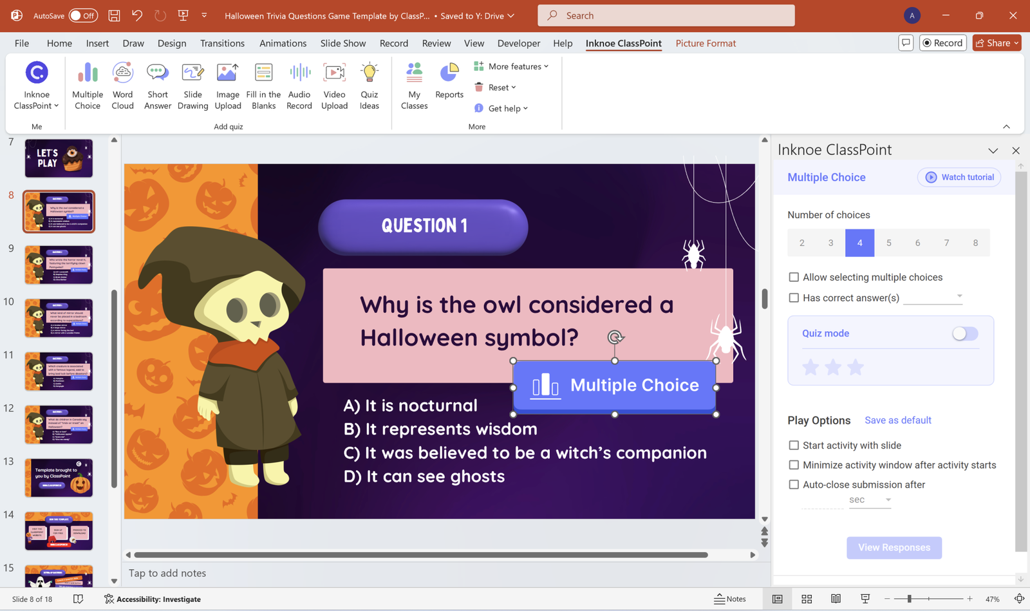The height and width of the screenshot is (611, 1030).
Task: Open the Short Answer activity
Action: 157,84
